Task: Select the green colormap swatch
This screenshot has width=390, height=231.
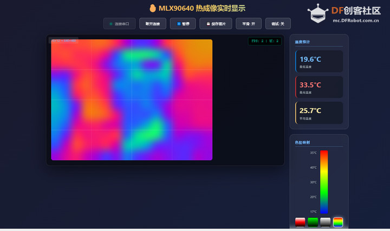Action: click(x=313, y=222)
